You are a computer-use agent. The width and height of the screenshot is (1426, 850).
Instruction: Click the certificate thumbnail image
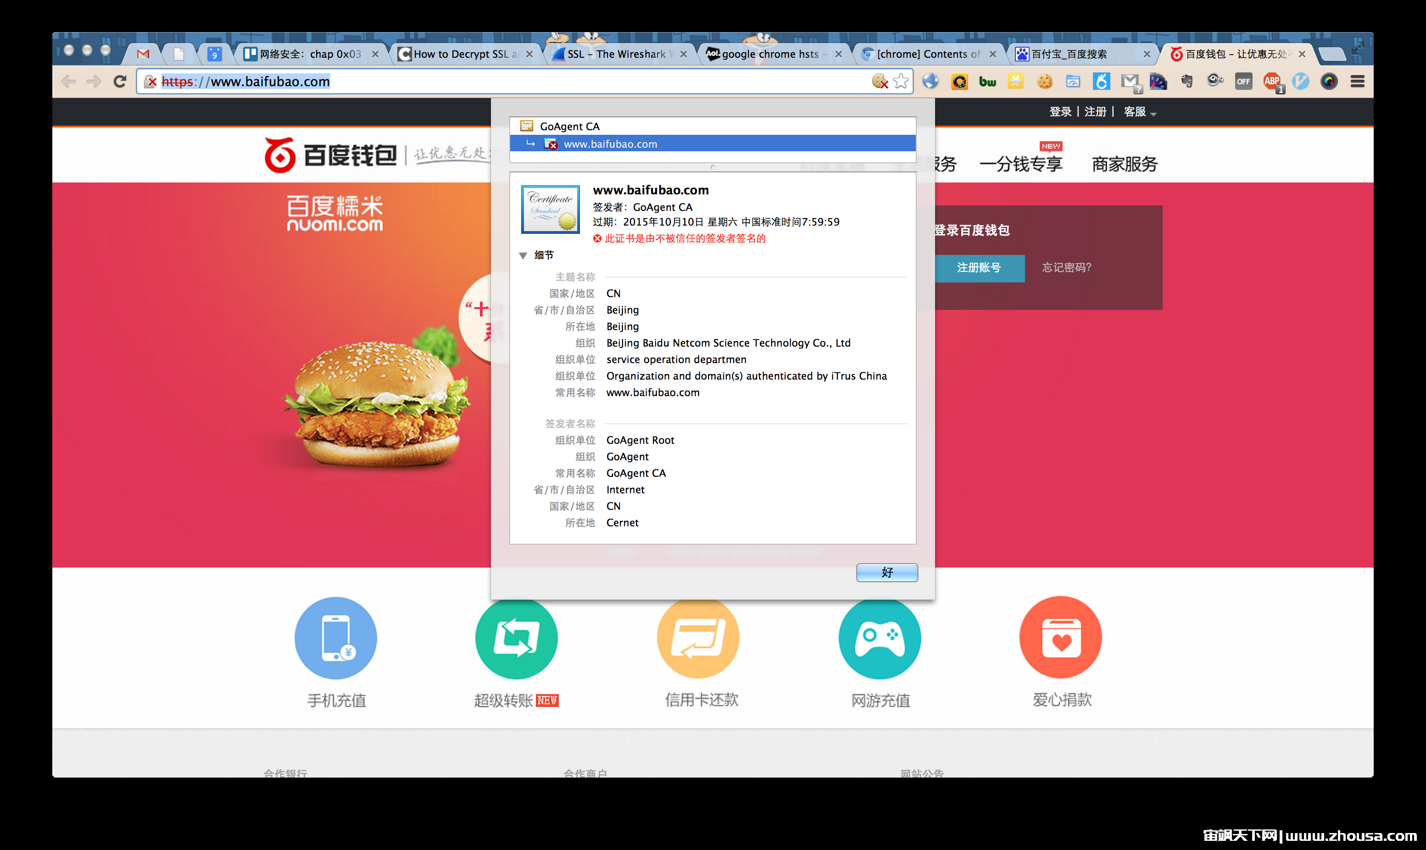[x=550, y=209]
